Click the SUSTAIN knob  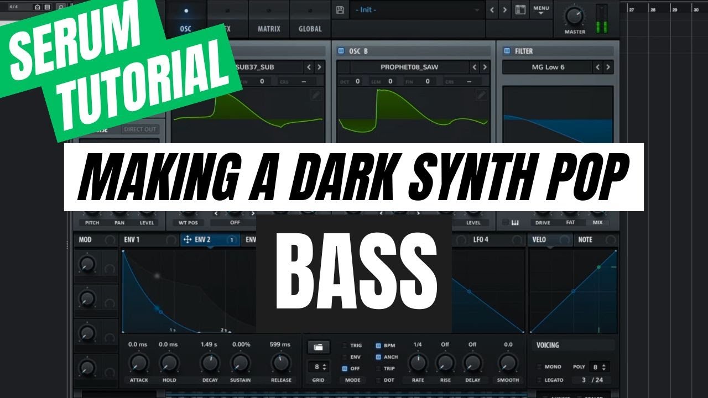[x=240, y=363]
